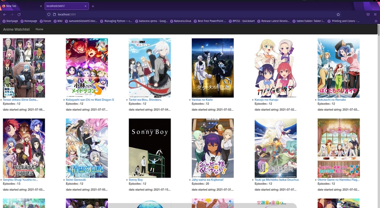The height and width of the screenshot is (208, 380).
Task: Click the Jahy-sama wa Kujikenai poster
Action: 213,148
